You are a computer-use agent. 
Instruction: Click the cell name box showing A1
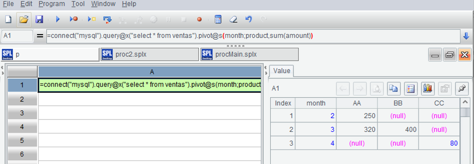tap(17, 36)
